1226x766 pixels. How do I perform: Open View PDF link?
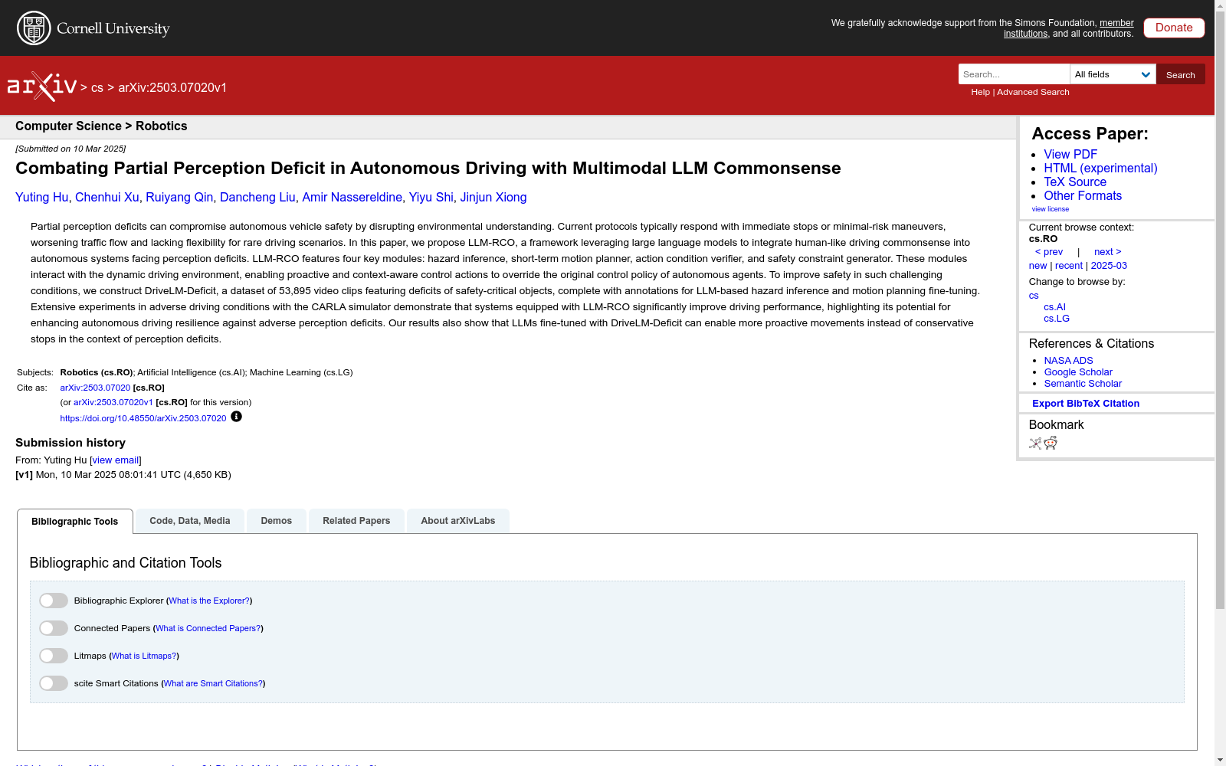coord(1070,154)
